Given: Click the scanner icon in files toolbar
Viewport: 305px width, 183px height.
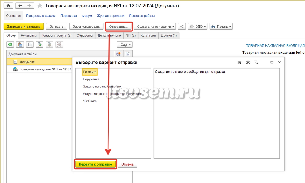Looking at the screenshot, I should click(49, 44).
